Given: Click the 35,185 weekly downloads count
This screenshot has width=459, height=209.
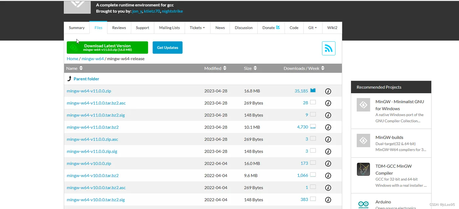Looking at the screenshot, I should click(x=301, y=91).
